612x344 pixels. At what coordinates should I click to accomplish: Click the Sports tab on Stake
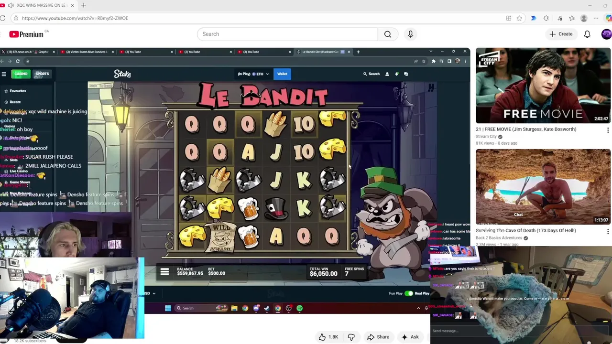[x=42, y=74]
